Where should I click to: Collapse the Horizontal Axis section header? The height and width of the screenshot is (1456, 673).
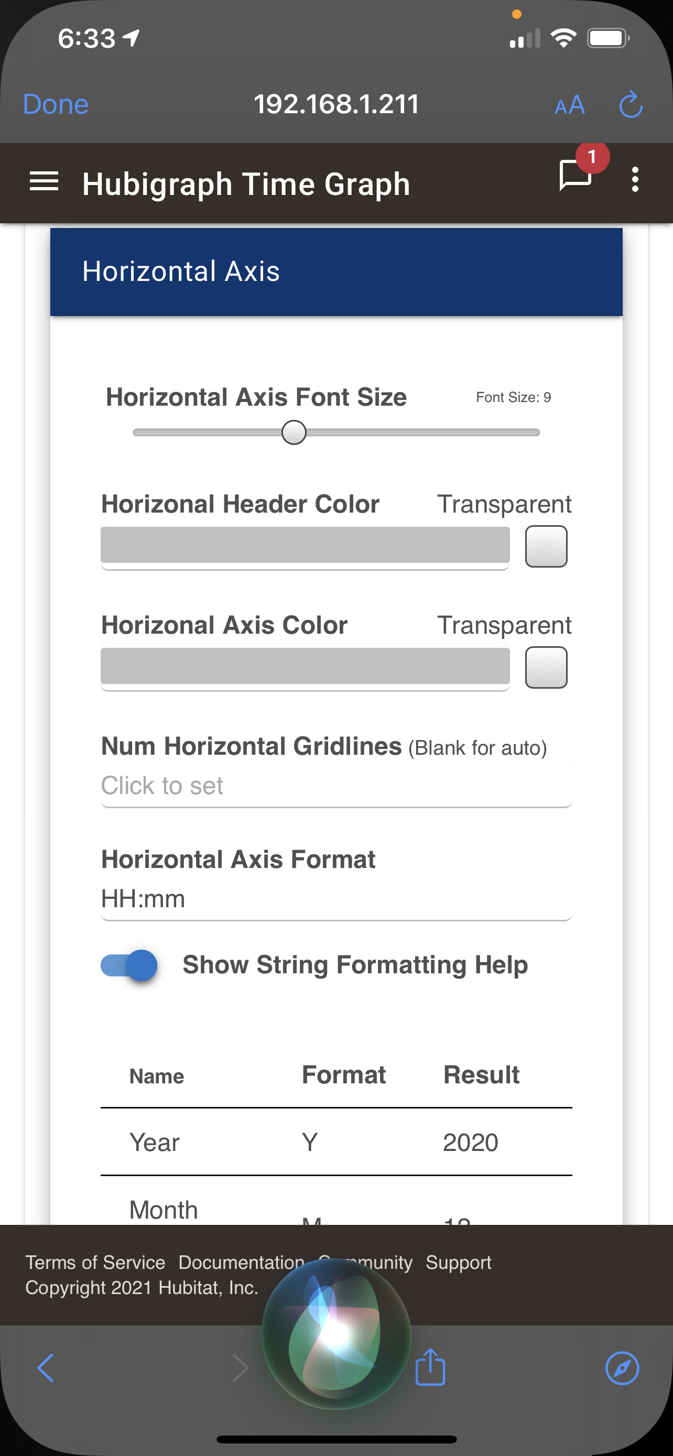click(336, 271)
